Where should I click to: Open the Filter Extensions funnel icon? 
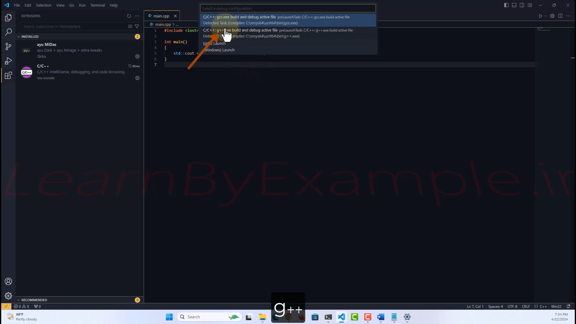137,26
